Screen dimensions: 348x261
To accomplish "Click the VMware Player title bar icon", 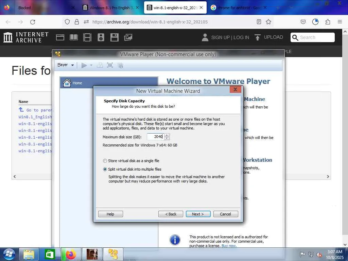I will point(58,54).
